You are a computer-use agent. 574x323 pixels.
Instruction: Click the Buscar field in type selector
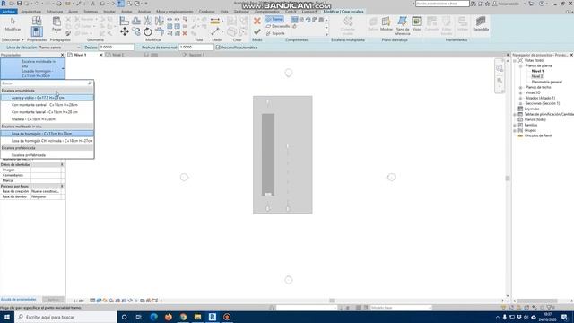tap(44, 83)
